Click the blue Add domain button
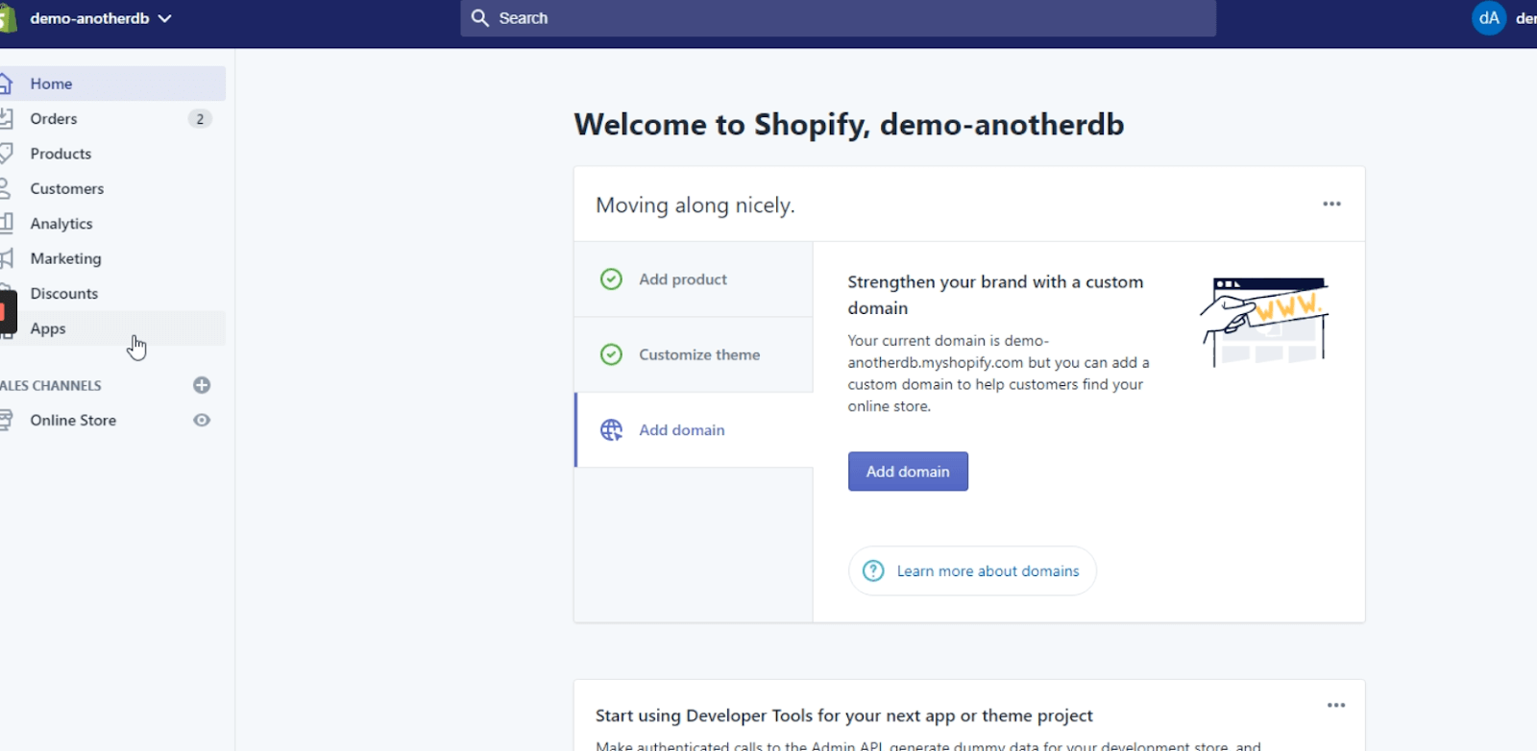1537x751 pixels. [x=908, y=472]
